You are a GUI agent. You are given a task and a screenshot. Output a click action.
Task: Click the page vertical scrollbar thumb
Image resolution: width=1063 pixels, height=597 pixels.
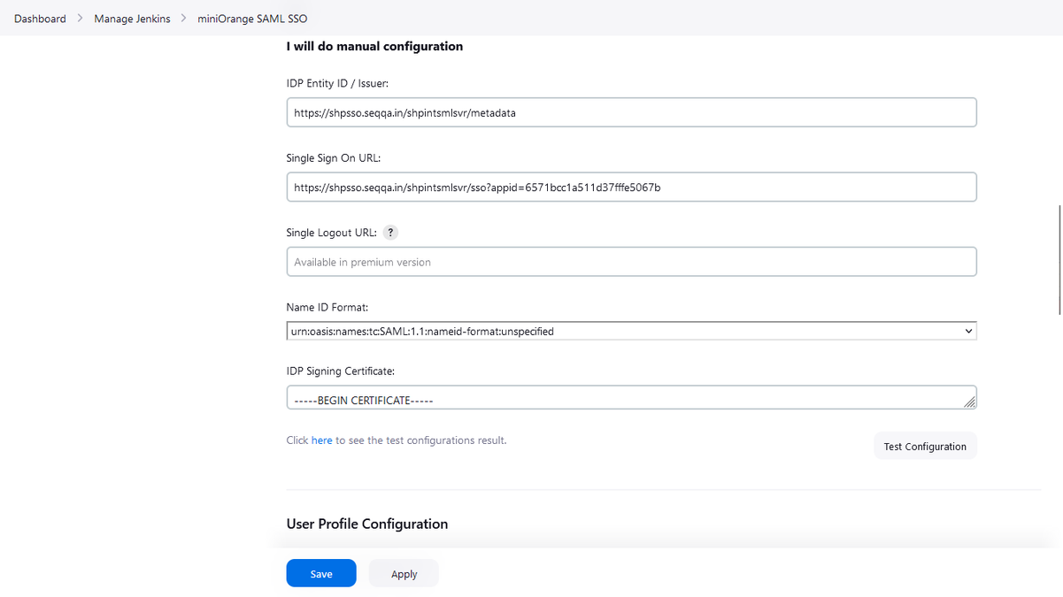click(x=1059, y=259)
